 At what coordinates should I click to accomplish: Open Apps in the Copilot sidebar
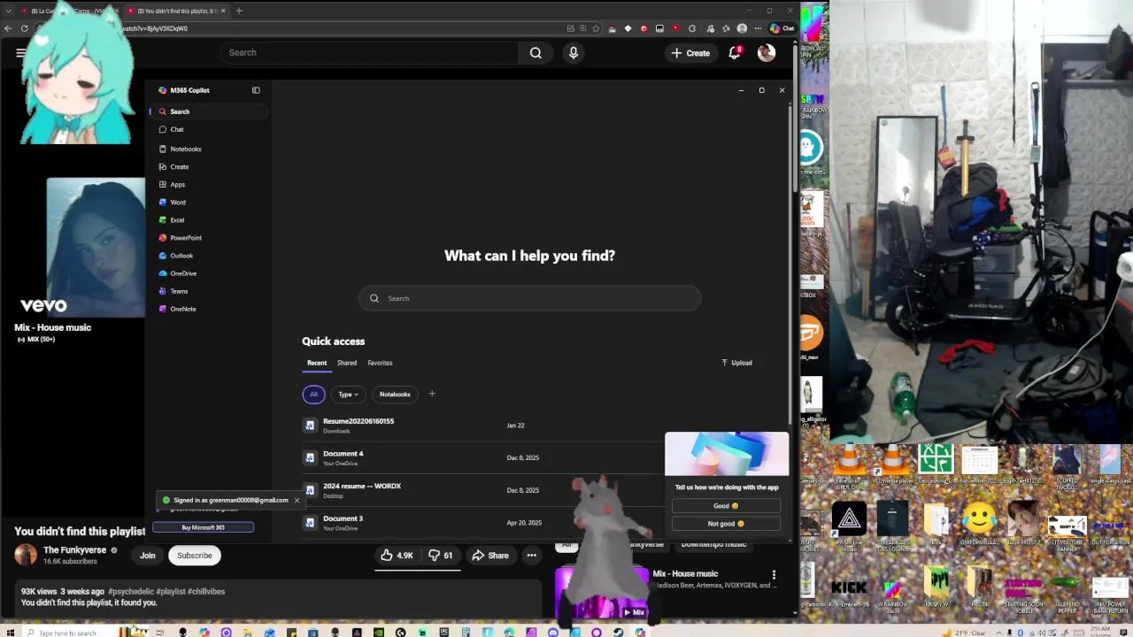pyautogui.click(x=208, y=184)
